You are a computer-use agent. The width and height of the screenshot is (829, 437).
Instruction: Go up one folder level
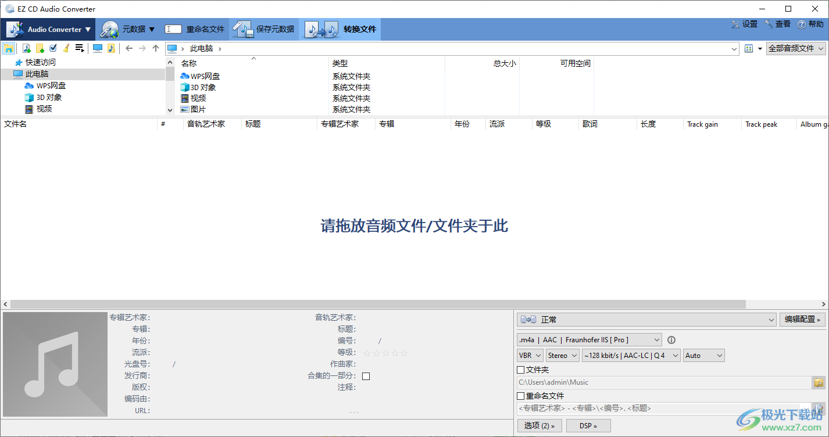point(156,48)
